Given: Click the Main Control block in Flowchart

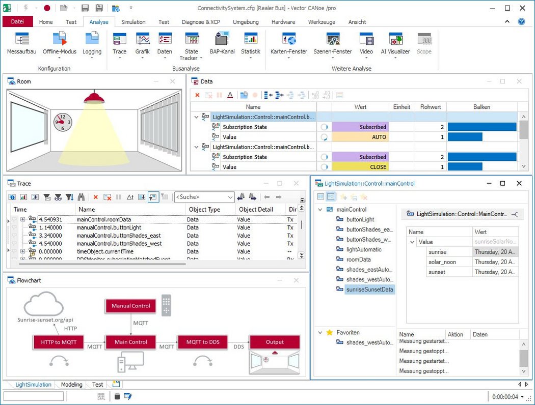Looking at the screenshot, I should [130, 342].
